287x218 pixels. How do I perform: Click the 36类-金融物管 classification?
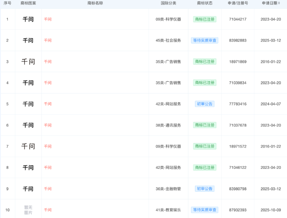pyautogui.click(x=168, y=189)
